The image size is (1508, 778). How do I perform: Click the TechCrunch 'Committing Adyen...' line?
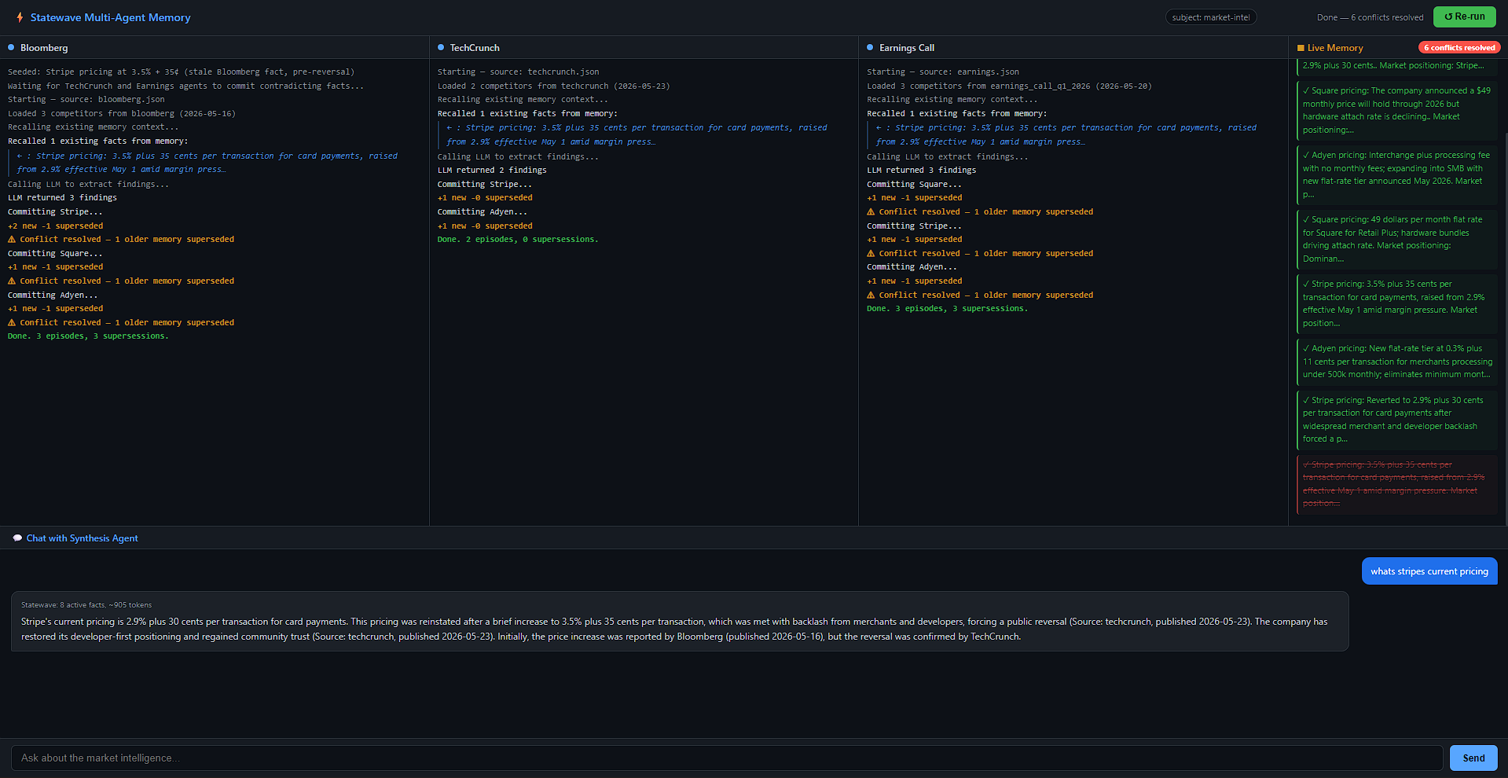coord(482,211)
